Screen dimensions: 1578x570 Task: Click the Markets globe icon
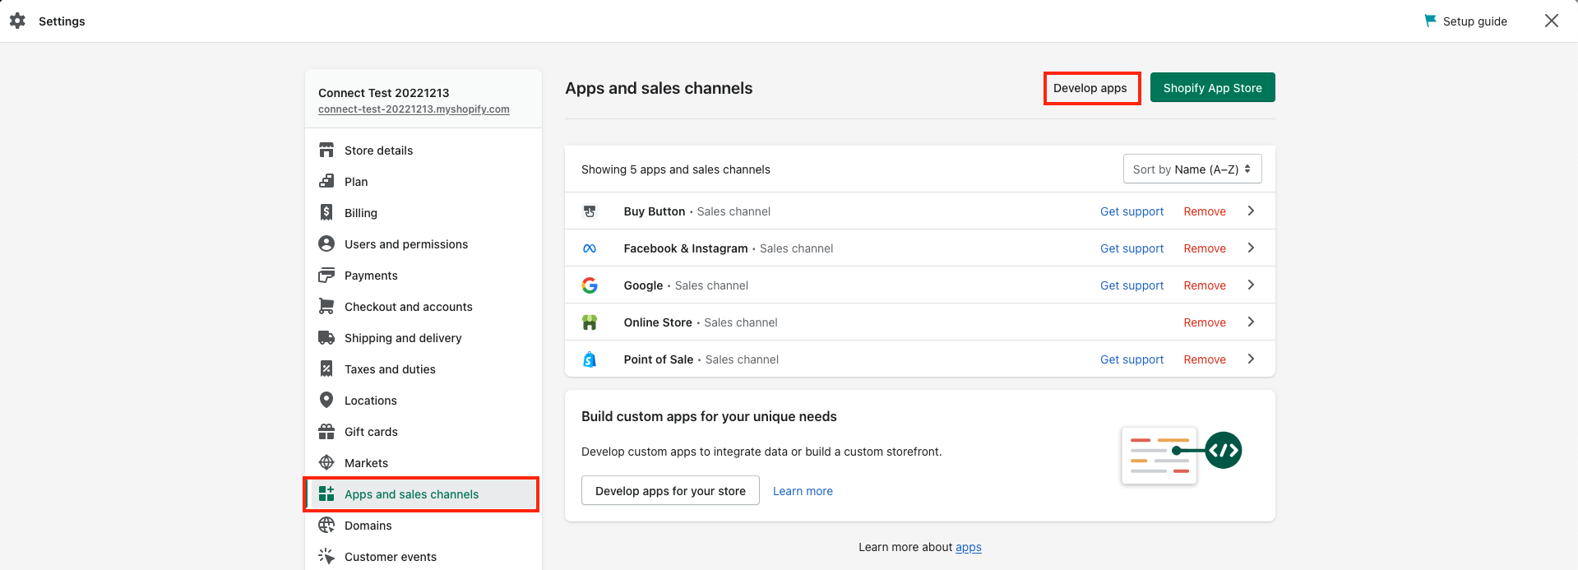326,462
